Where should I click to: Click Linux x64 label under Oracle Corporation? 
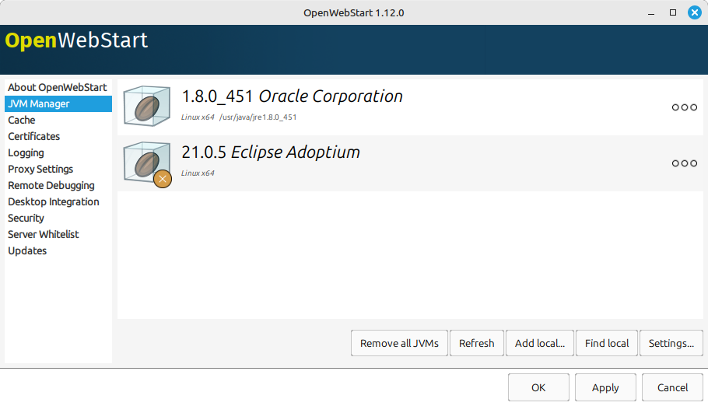[x=198, y=117]
